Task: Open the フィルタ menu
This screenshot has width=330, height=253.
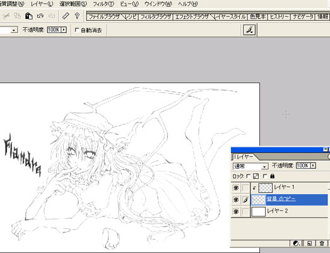Action: 103,4
